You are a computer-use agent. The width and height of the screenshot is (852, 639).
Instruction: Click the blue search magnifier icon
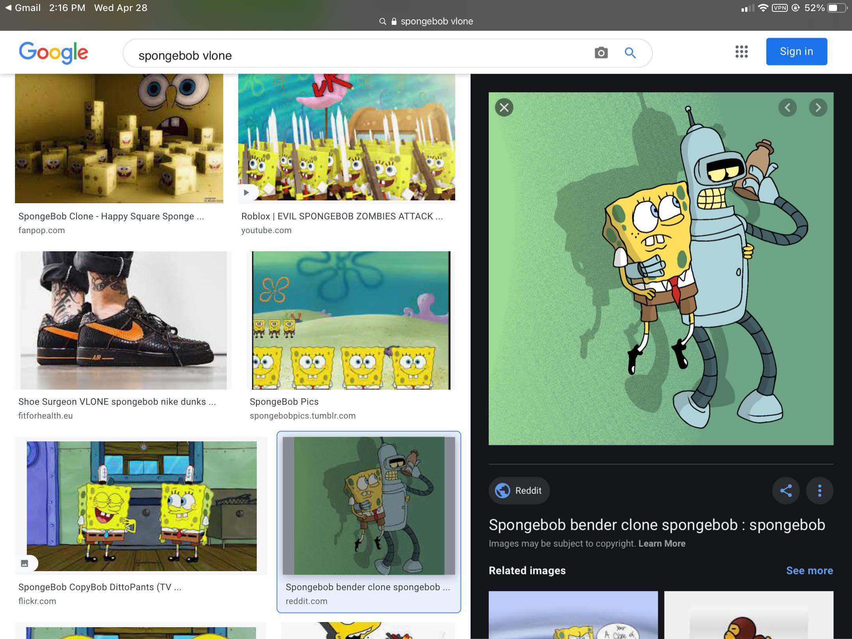(630, 53)
